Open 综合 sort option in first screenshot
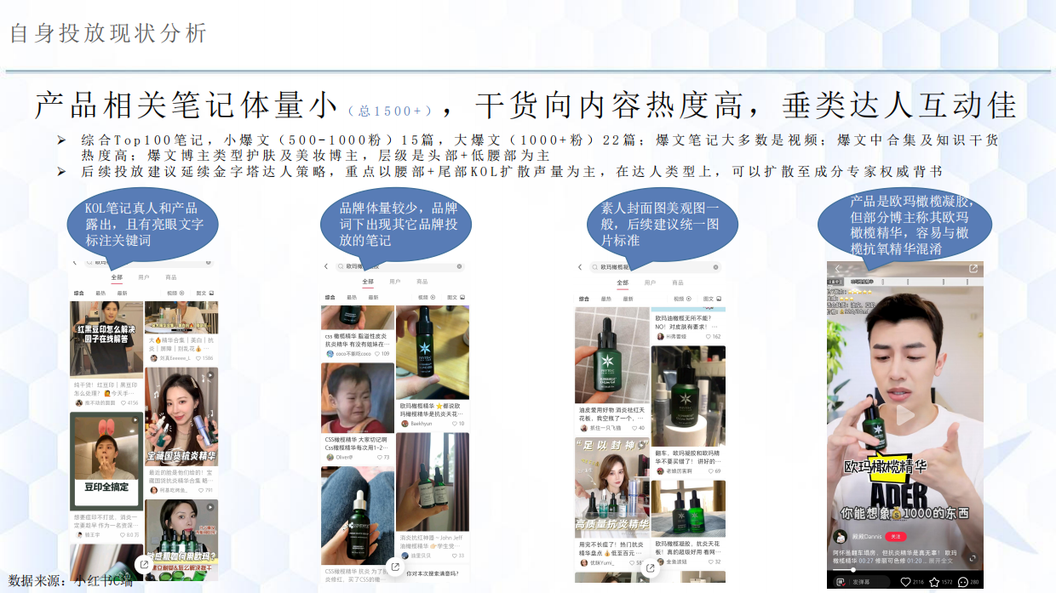The width and height of the screenshot is (1056, 593). click(x=78, y=293)
